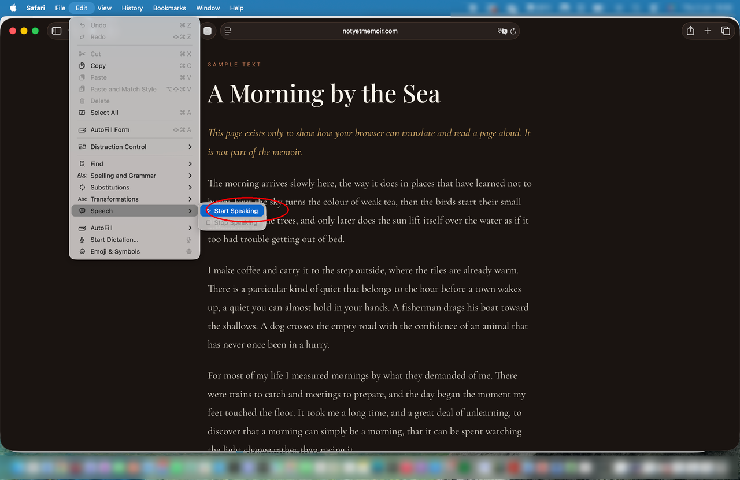Viewport: 740px width, 480px height.
Task: Reload the page with the refresh icon
Action: [513, 31]
